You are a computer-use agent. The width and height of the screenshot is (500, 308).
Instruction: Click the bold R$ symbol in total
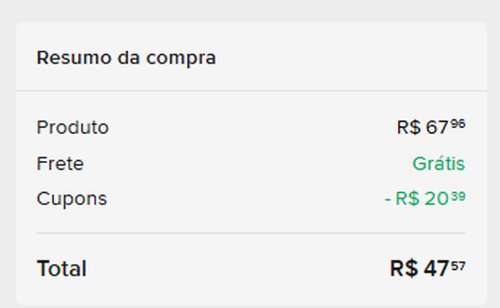[404, 269]
